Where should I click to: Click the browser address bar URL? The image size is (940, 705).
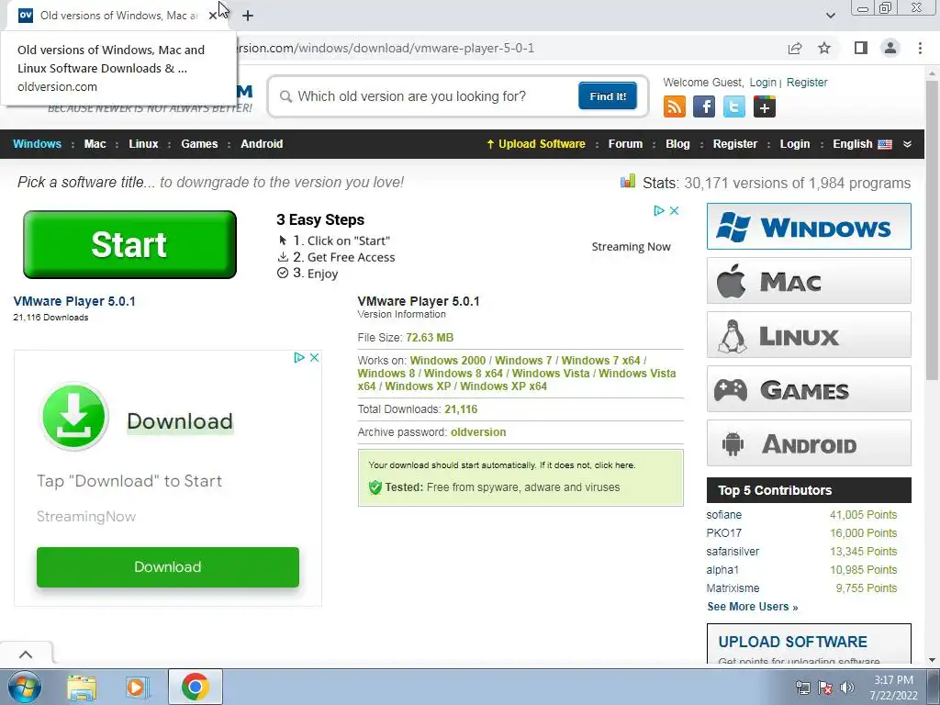tap(384, 48)
